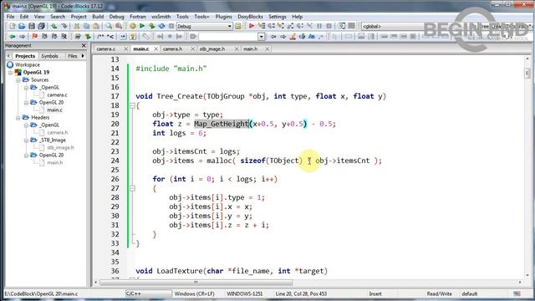Switch to the Symbols management tab

[x=49, y=56]
